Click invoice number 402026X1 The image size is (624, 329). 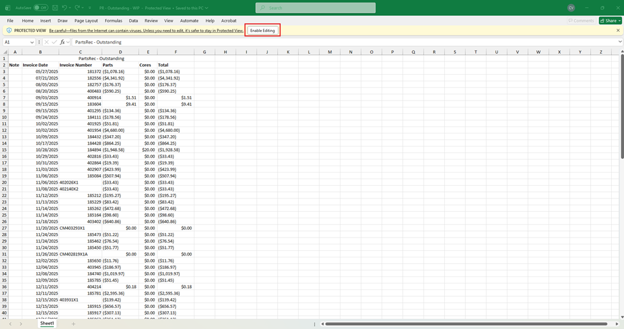[81, 182]
